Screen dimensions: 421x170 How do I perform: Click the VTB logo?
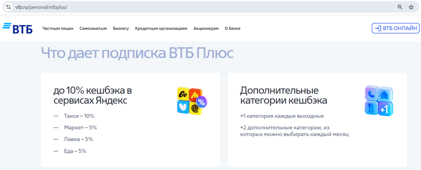point(17,28)
